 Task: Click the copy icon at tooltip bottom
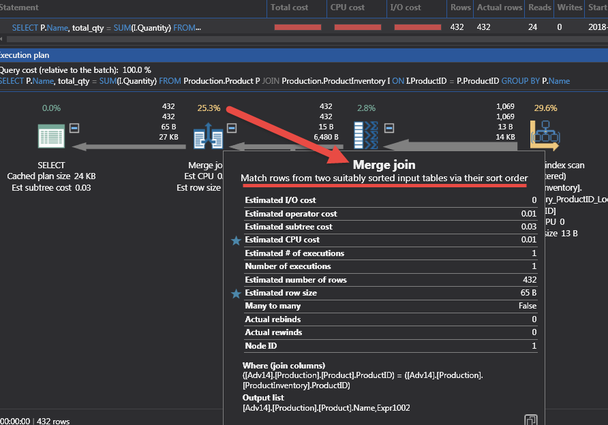coord(530,420)
